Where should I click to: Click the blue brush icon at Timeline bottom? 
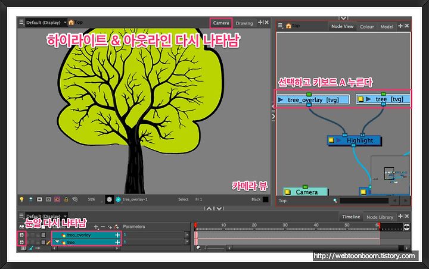tap(30, 248)
